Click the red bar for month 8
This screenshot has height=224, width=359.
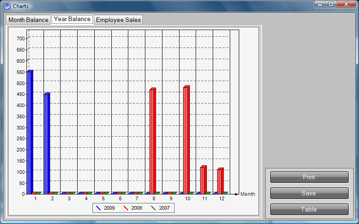pos(152,141)
